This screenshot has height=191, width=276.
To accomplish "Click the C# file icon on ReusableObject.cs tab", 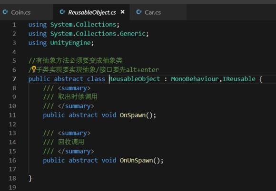I will point(62,12).
